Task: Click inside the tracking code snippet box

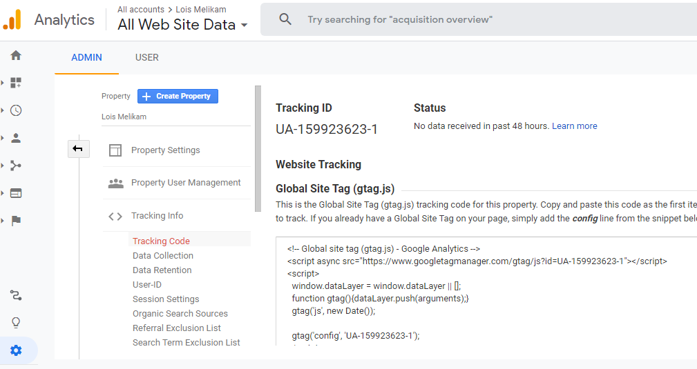Action: 486,291
